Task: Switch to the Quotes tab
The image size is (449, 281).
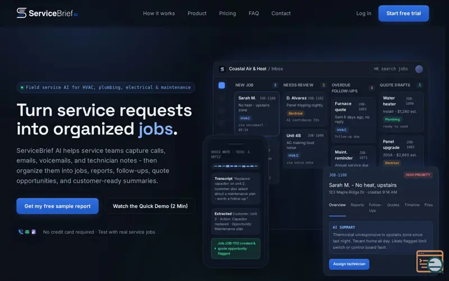Action: [393, 205]
